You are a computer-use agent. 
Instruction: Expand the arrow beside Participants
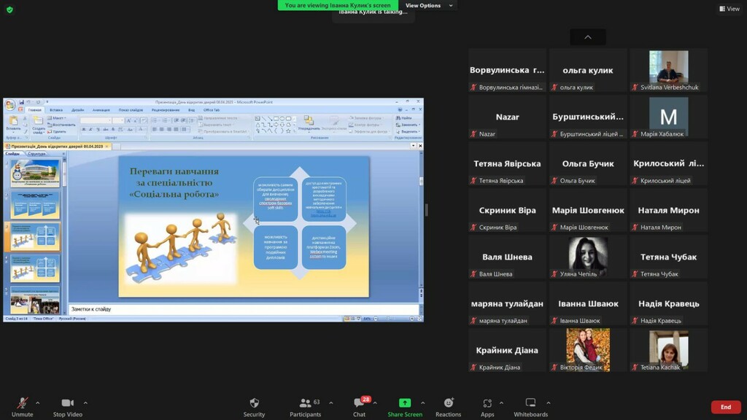pos(331,402)
